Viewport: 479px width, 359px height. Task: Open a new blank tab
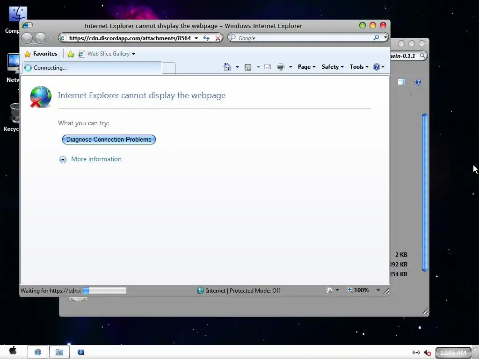(168, 68)
